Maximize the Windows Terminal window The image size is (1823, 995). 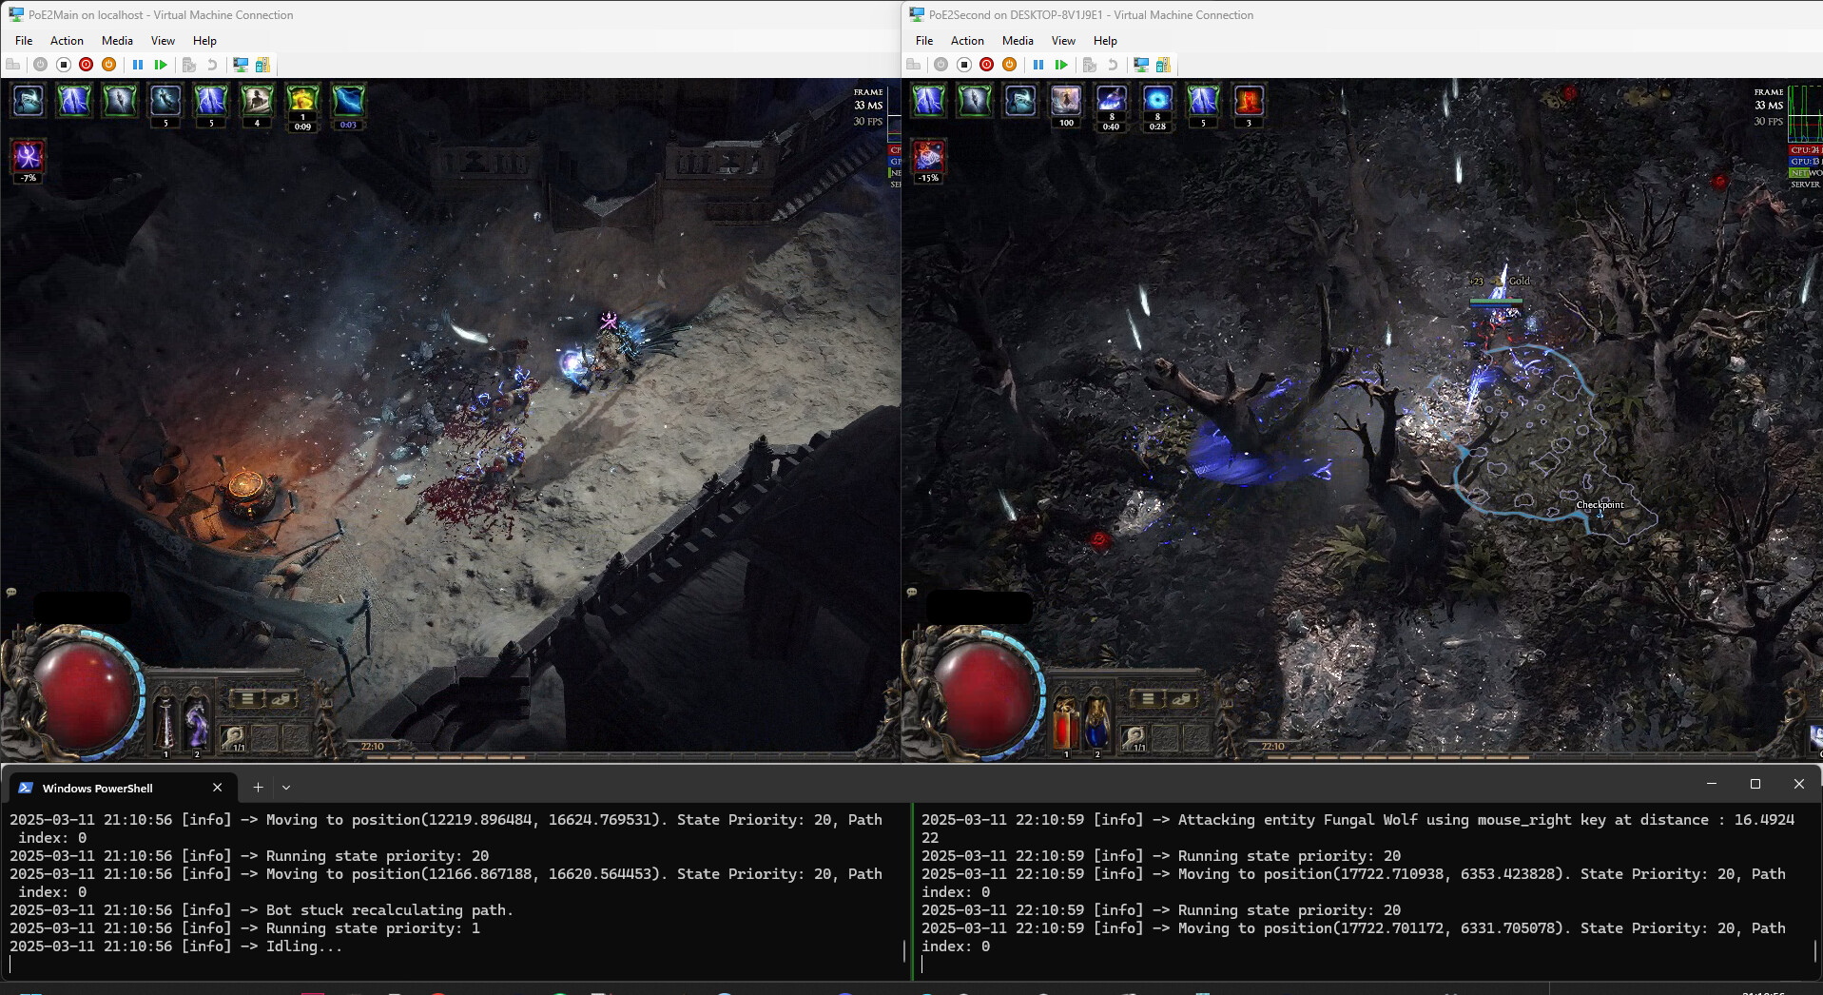click(1755, 784)
